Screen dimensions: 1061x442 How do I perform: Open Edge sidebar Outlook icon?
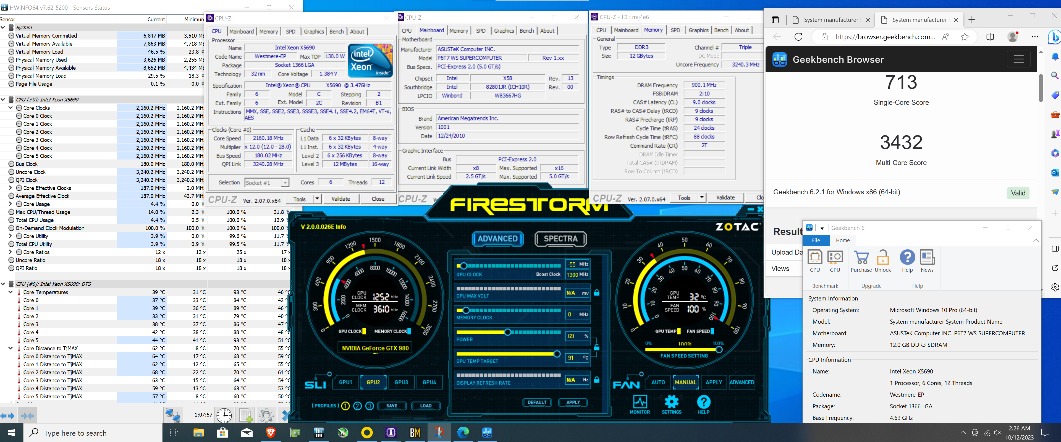coord(1055,172)
